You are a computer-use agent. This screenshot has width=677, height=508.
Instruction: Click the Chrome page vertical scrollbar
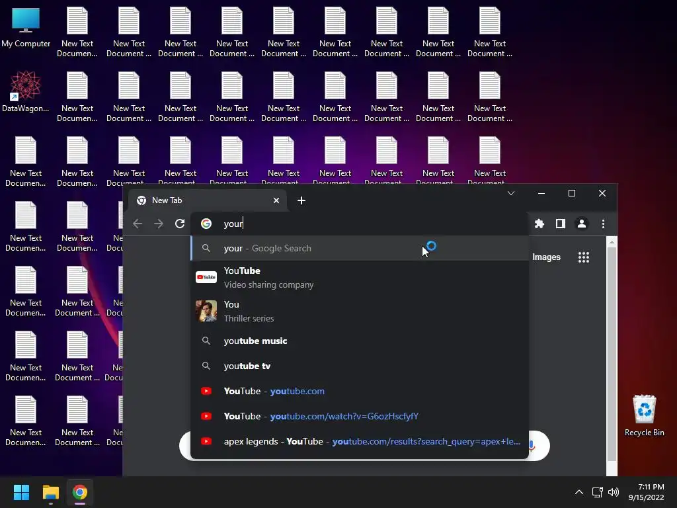612,355
